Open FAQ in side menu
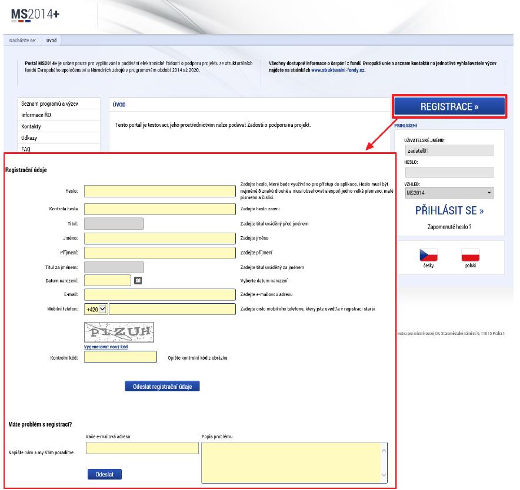 (59, 149)
